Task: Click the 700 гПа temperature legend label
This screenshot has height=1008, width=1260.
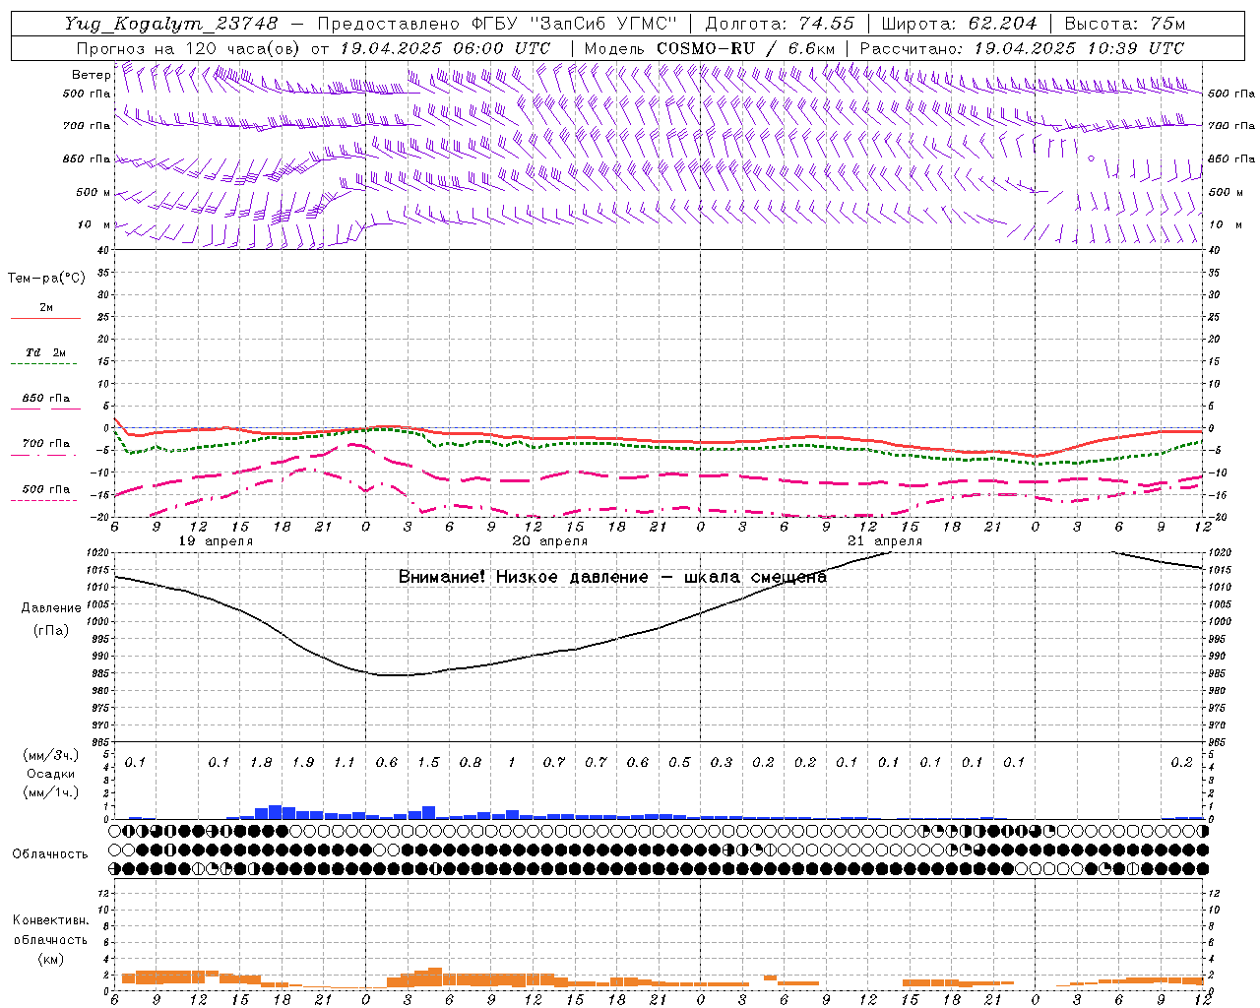Action: pyautogui.click(x=45, y=444)
